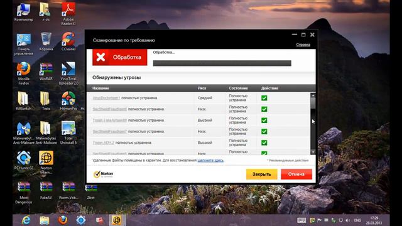Open Total Uninstall 6 desktop shortcut

tap(68, 133)
